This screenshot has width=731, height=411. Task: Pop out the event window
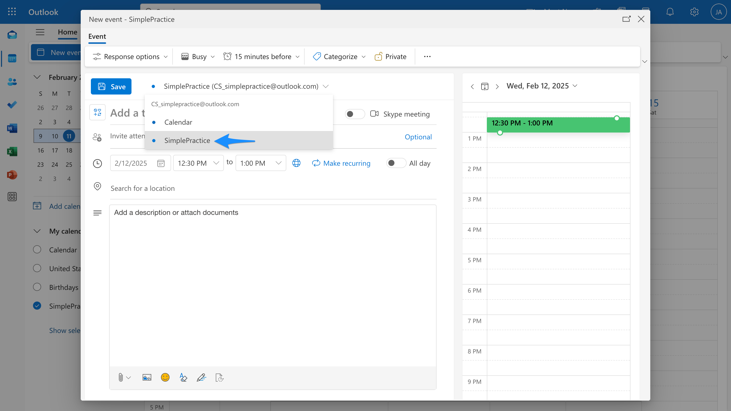coord(626,19)
